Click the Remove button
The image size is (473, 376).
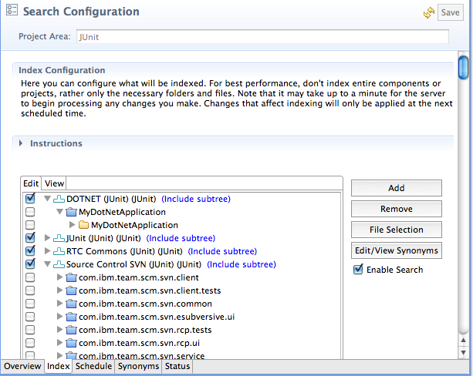click(x=397, y=209)
